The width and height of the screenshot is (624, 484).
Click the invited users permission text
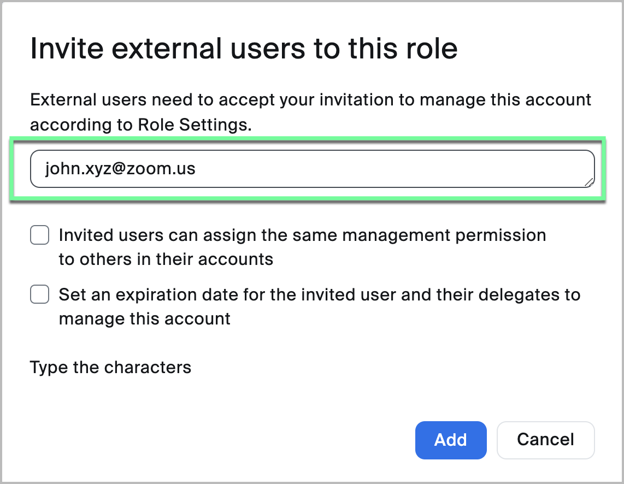(303, 247)
